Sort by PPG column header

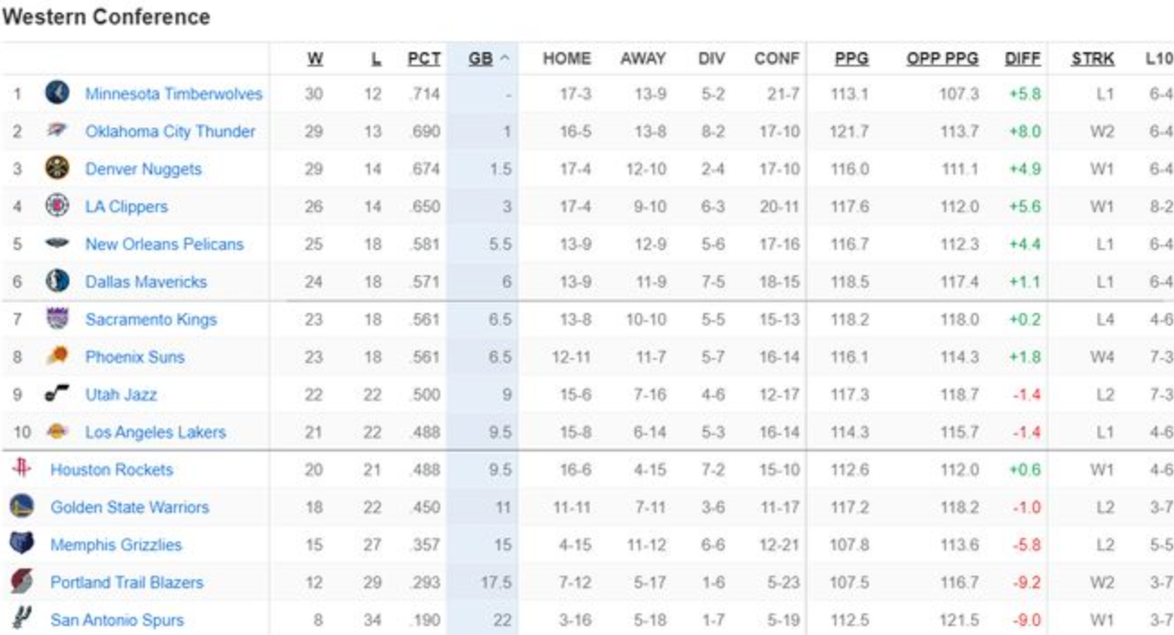point(851,59)
